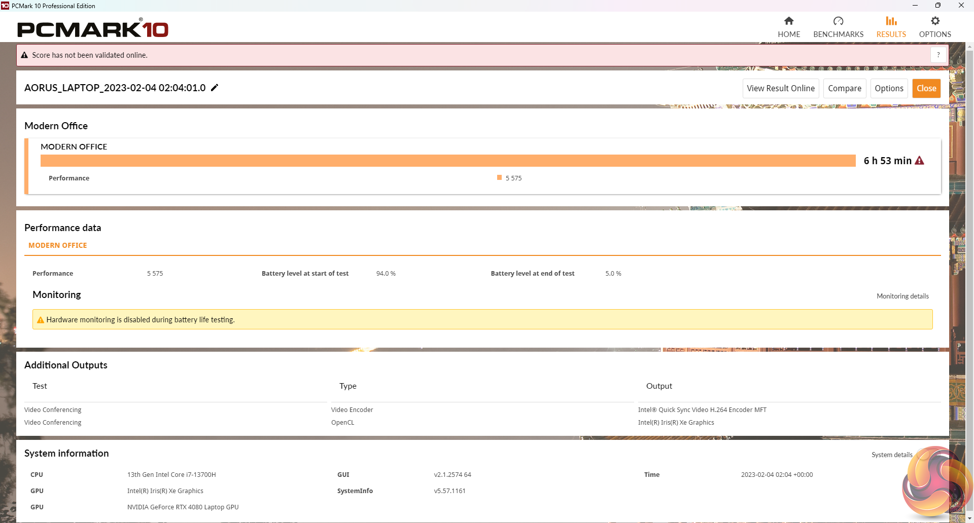Close the result with orange Close button
The image size is (974, 523).
coord(926,88)
